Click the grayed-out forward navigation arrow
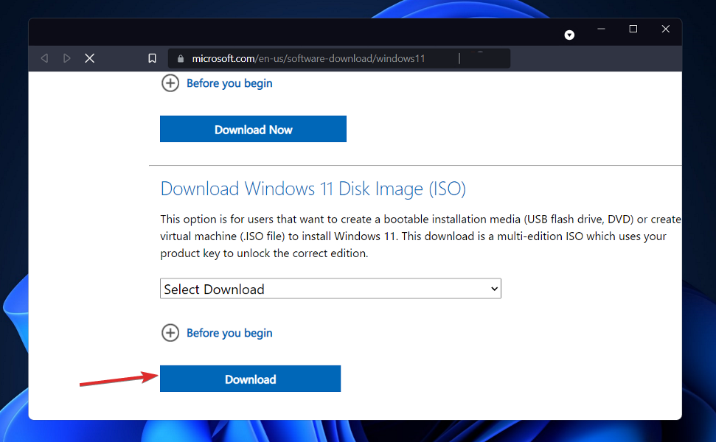 point(66,57)
